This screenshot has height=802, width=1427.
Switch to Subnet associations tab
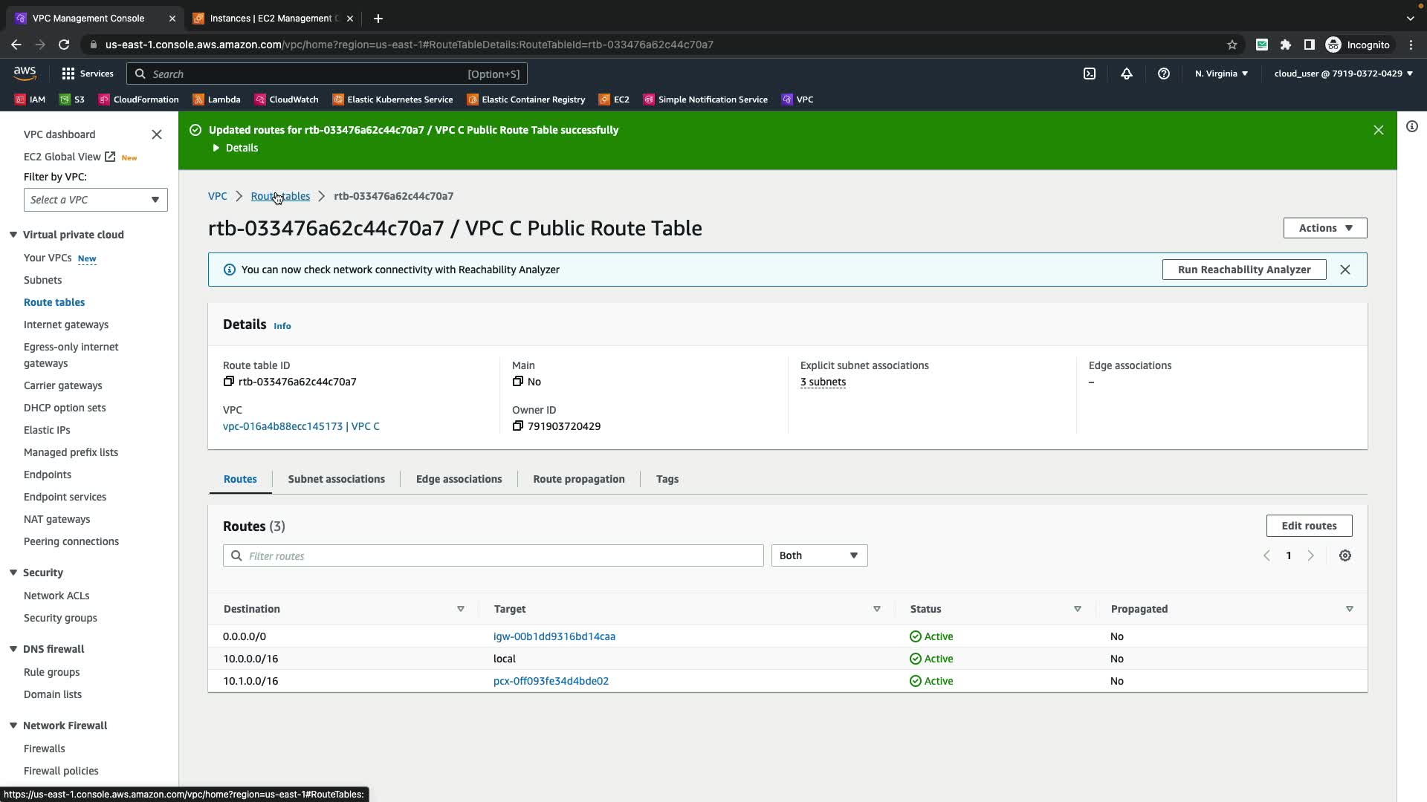pos(336,479)
